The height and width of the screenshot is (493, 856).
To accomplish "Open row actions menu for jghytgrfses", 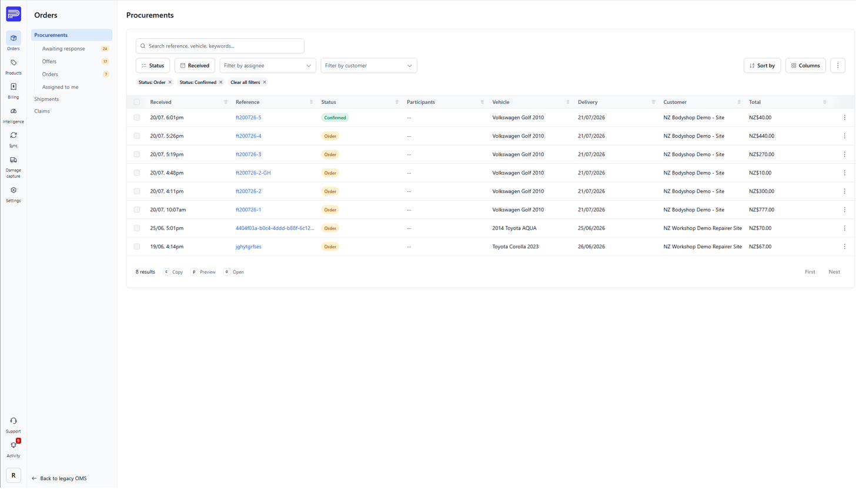I will [x=845, y=246].
